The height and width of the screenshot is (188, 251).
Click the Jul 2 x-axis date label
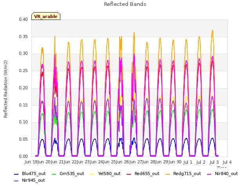(x=201, y=162)
